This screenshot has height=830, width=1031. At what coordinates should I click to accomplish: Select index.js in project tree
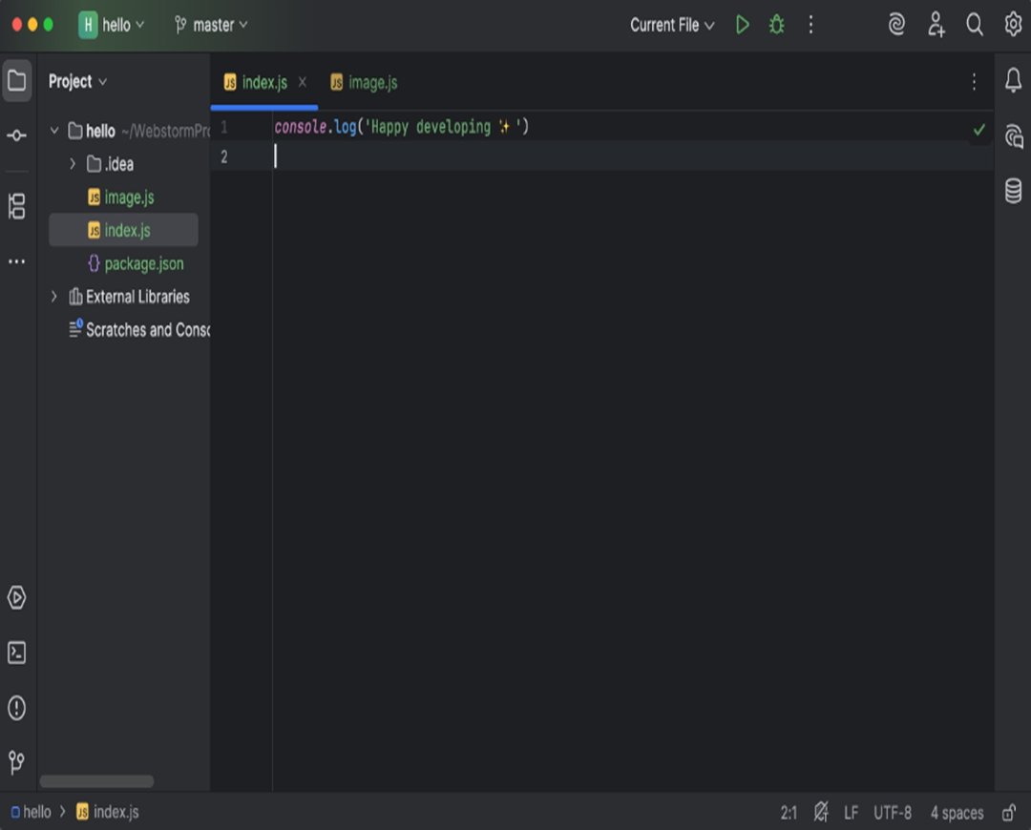(x=123, y=230)
